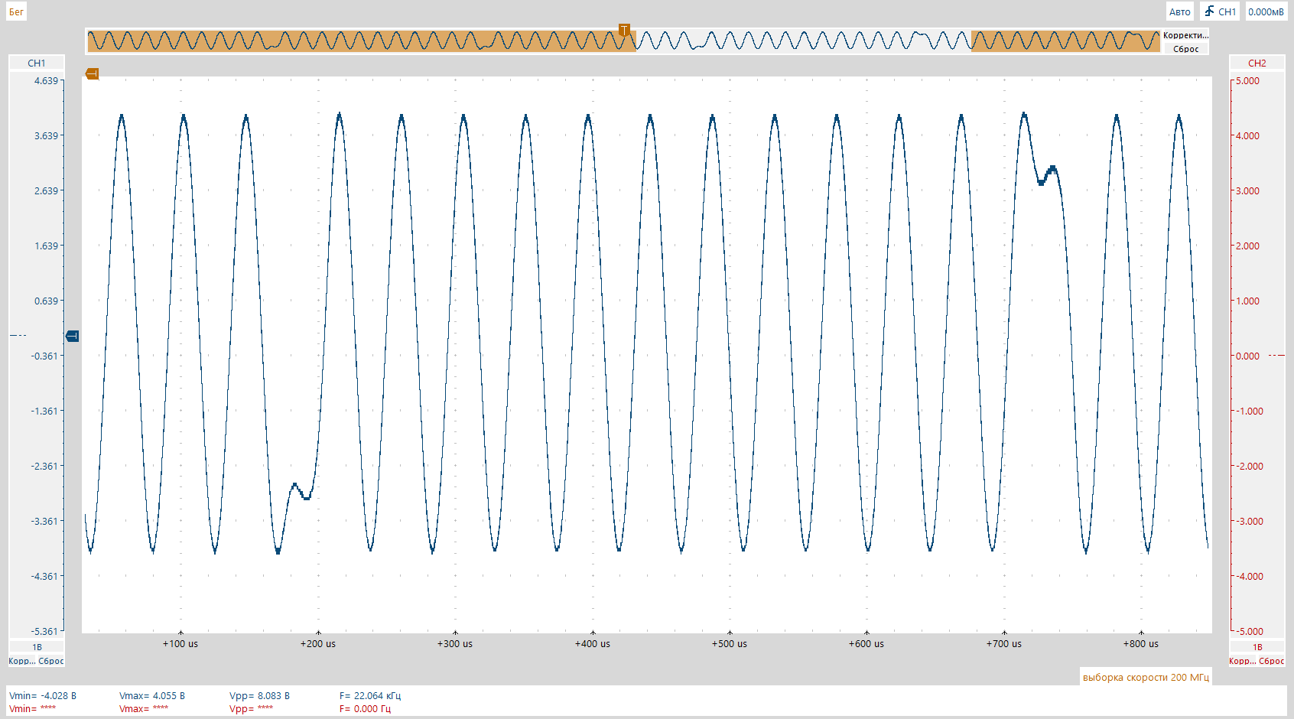
Task: Click the Vmin= -4.028 В measurement
Action: point(43,695)
